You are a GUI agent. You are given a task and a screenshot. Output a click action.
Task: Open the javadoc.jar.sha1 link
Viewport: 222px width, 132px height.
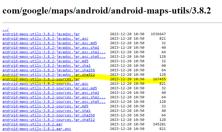[x=46, y=66]
